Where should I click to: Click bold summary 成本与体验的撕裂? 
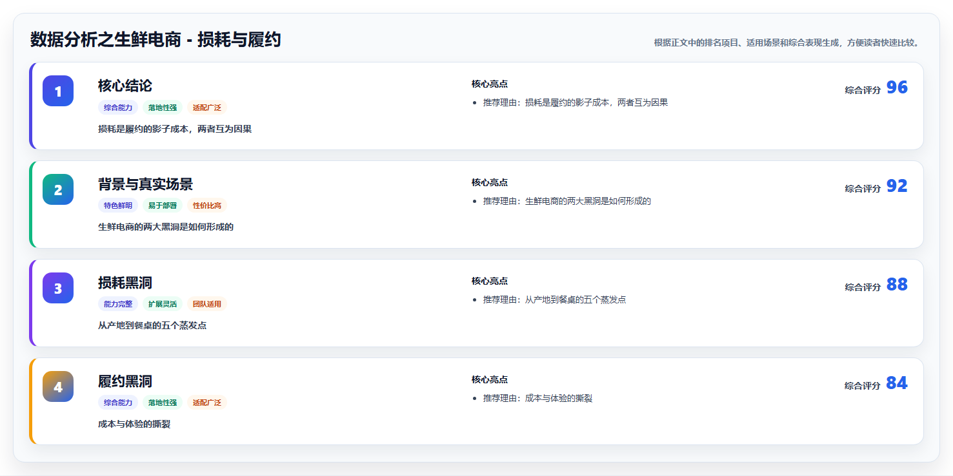(134, 424)
